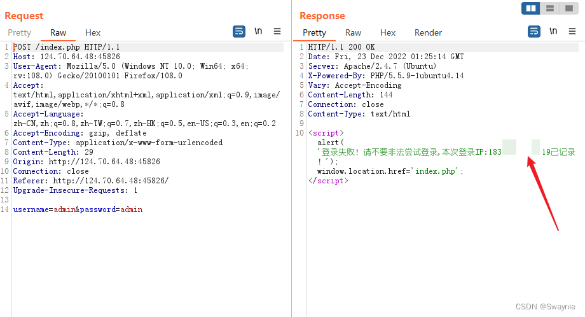Switch to Response Pretty tab
This screenshot has height=317, width=585.
pyautogui.click(x=314, y=33)
